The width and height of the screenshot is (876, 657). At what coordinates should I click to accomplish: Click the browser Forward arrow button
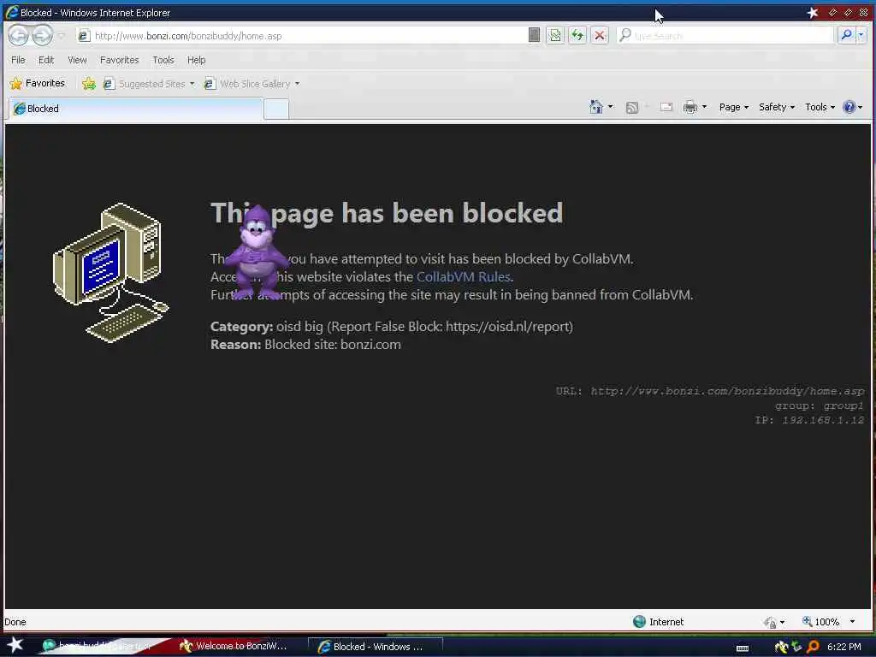click(x=42, y=36)
